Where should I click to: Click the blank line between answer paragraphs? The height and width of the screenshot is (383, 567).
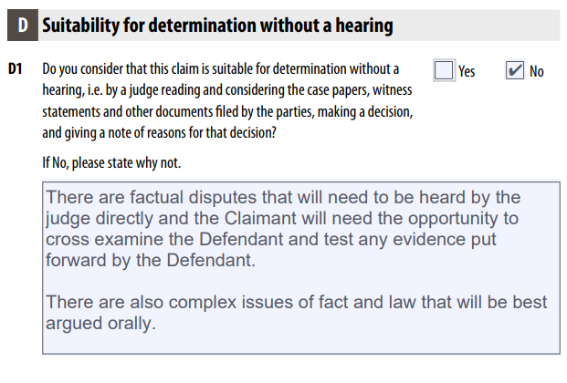pos(301,281)
